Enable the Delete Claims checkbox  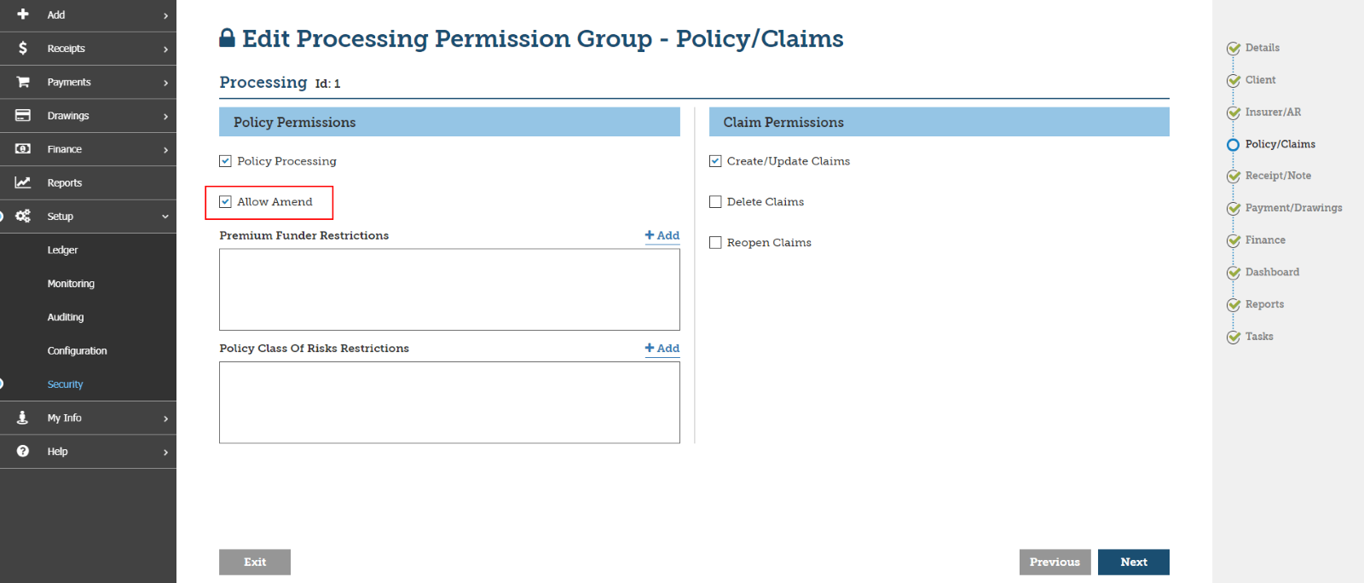coord(715,202)
